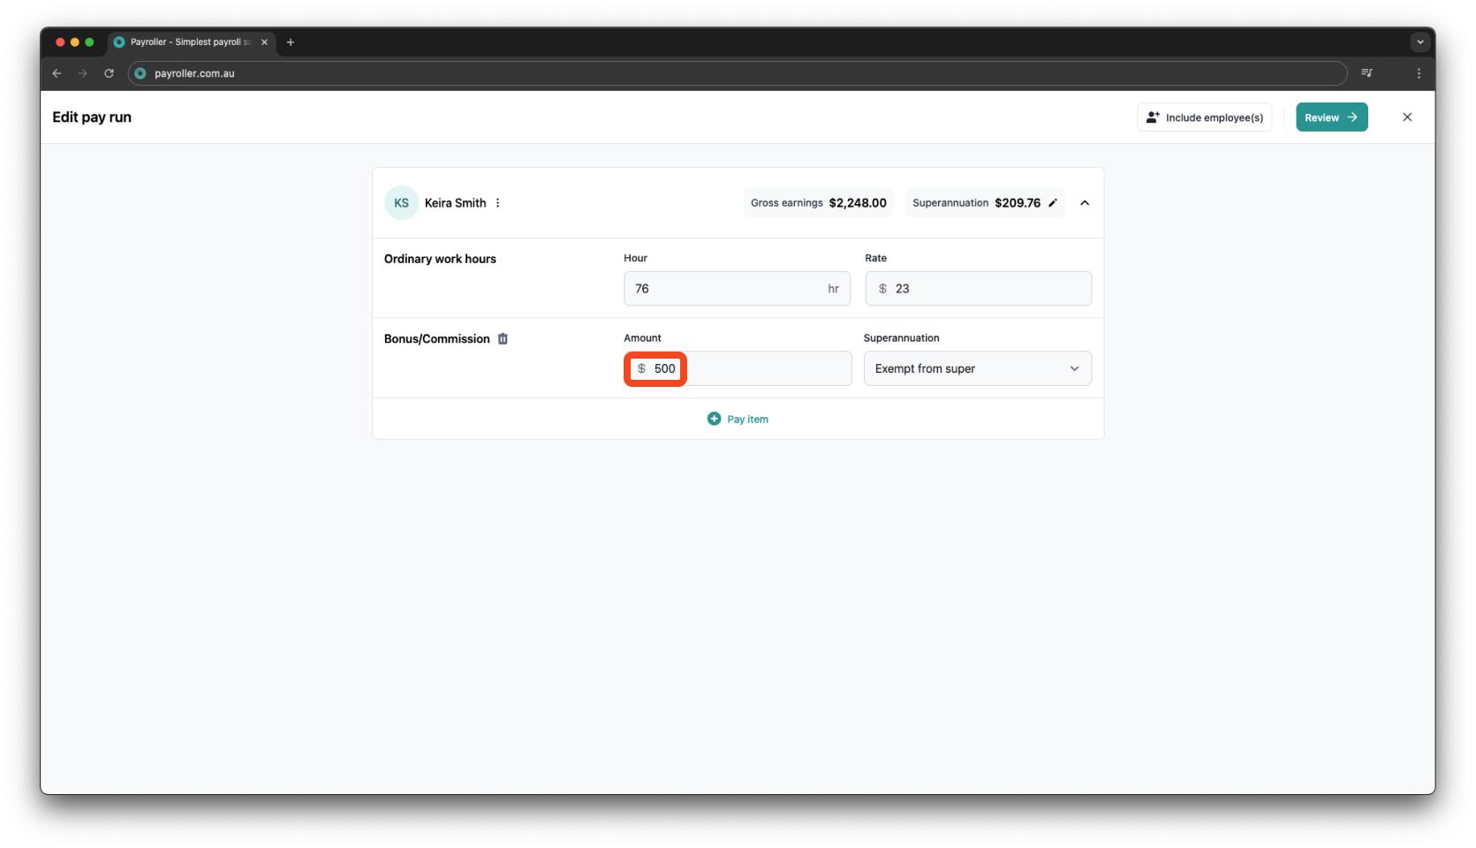Image resolution: width=1476 pixels, height=848 pixels.
Task: Open the chevron dropdown at top right of window
Action: pos(1420,42)
